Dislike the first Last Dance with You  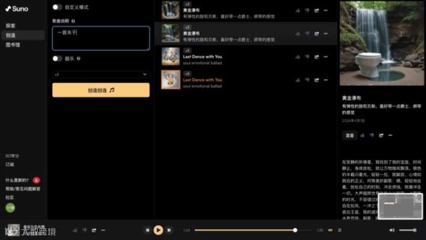tap(307, 57)
